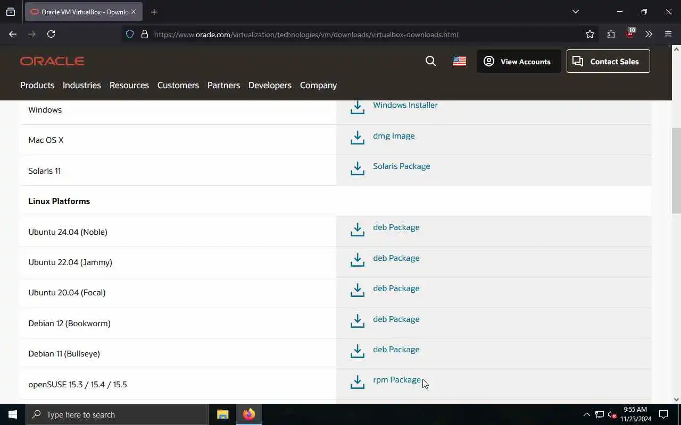Bookmark this page with the star icon

coord(590,34)
